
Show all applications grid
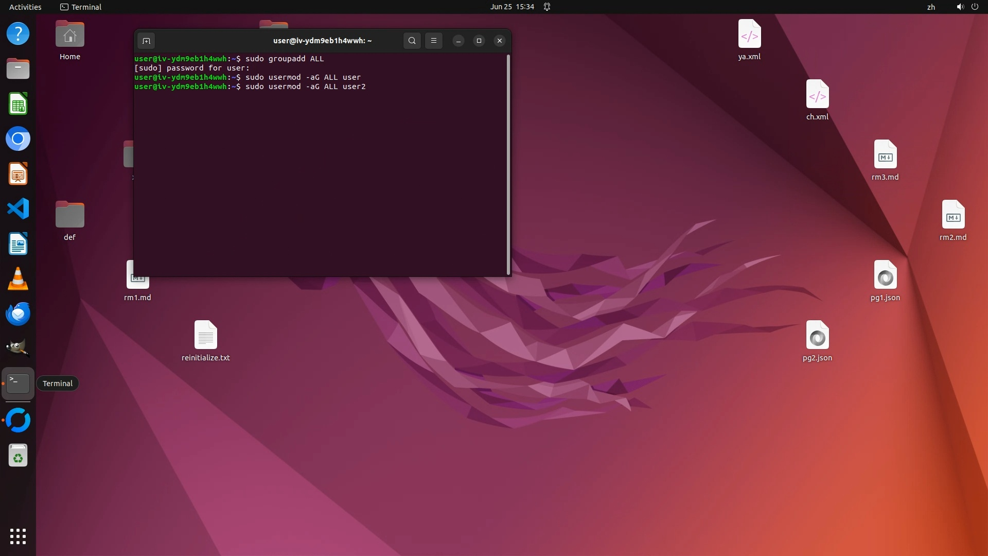pos(18,536)
